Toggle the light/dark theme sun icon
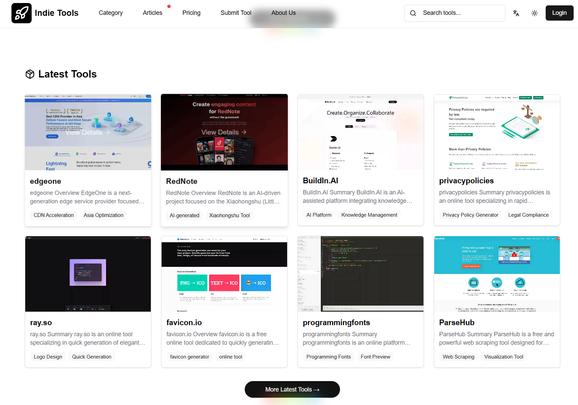The width and height of the screenshot is (578, 405). (x=535, y=13)
